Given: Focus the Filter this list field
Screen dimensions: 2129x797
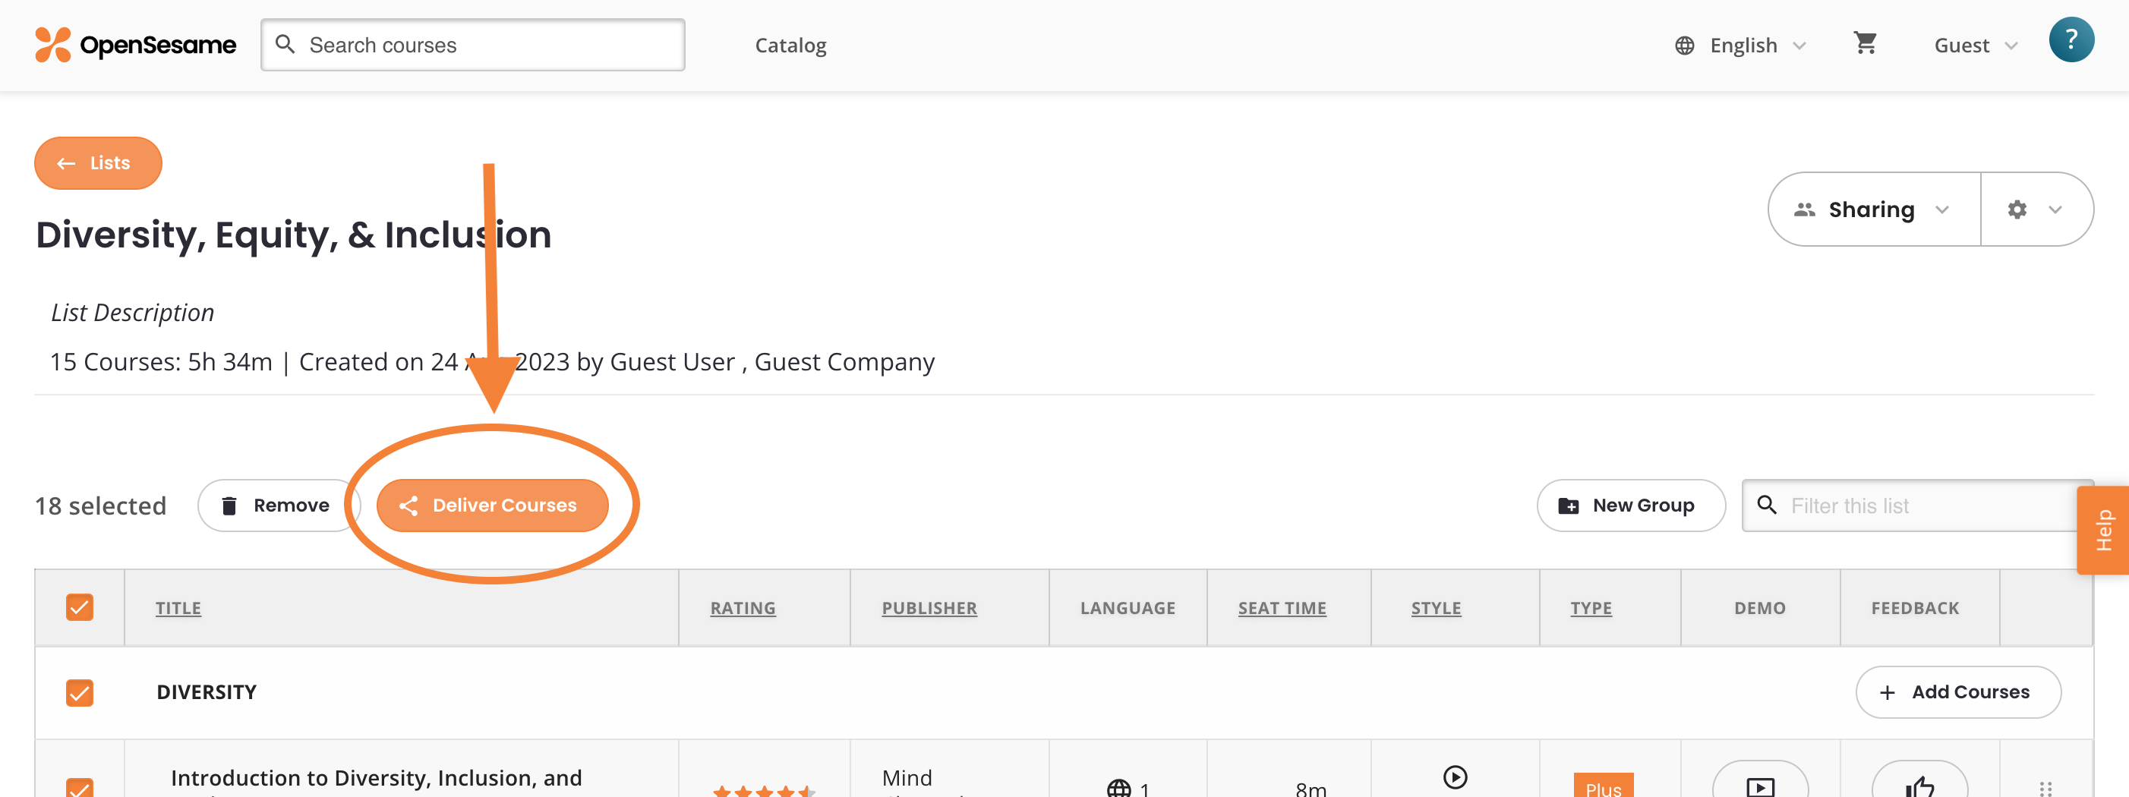Looking at the screenshot, I should tap(1916, 506).
